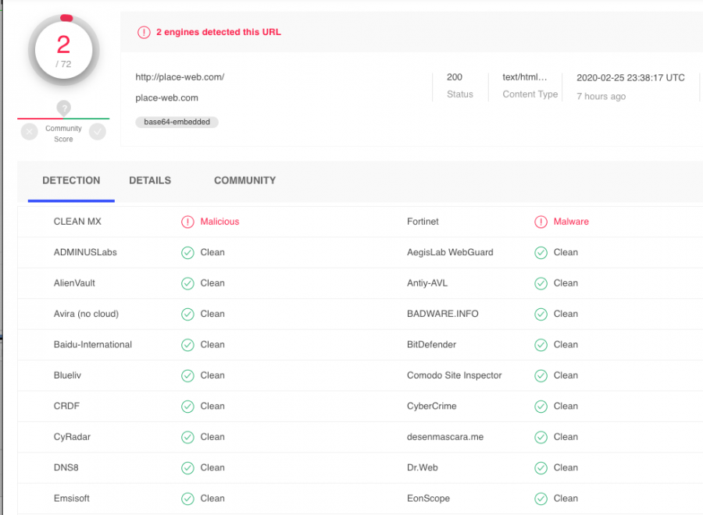Viewport: 703px width, 515px height.
Task: Click the Blueliv engine name
Action: tap(67, 375)
